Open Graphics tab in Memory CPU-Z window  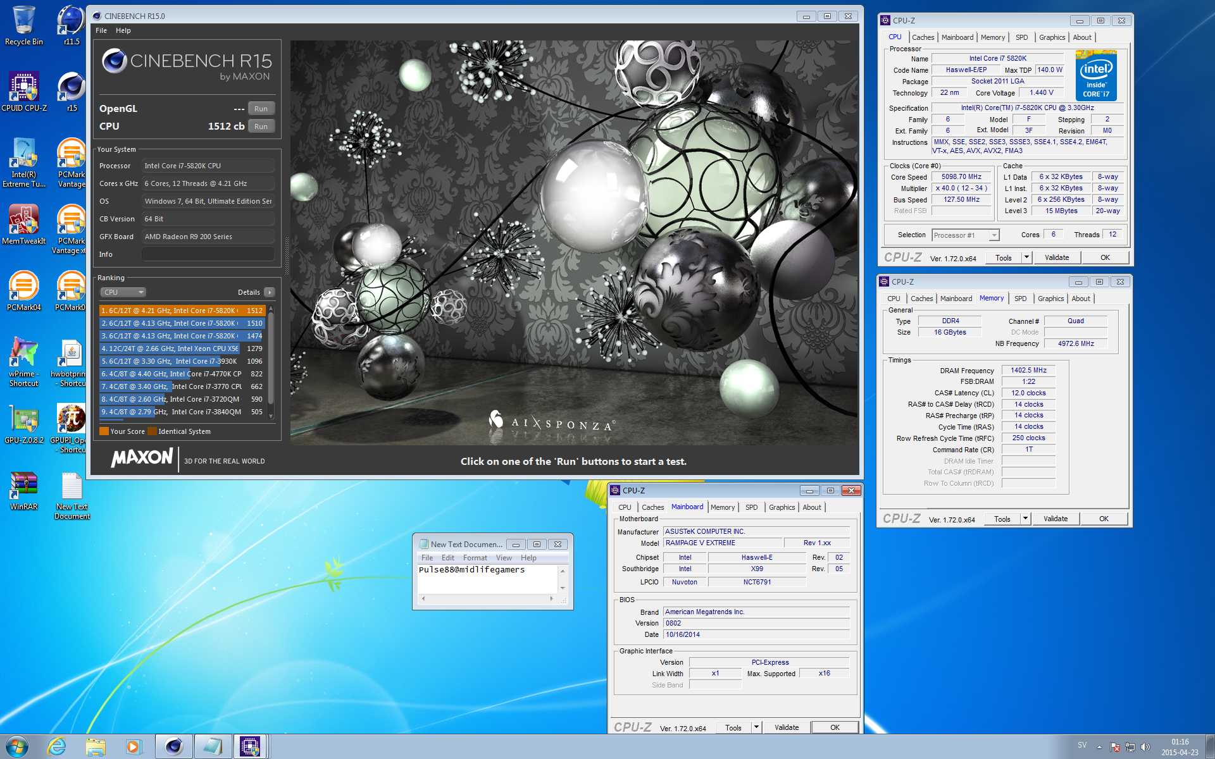click(1050, 299)
